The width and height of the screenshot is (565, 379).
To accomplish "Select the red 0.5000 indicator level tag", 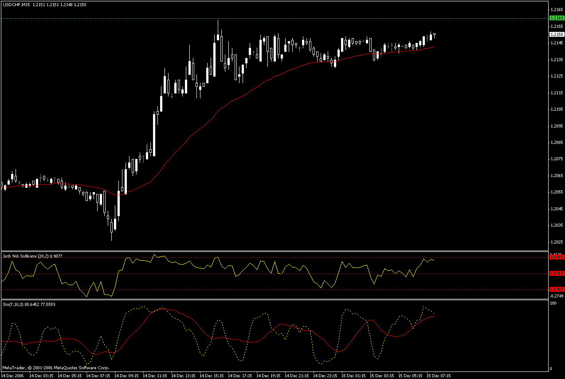I will coord(557,273).
